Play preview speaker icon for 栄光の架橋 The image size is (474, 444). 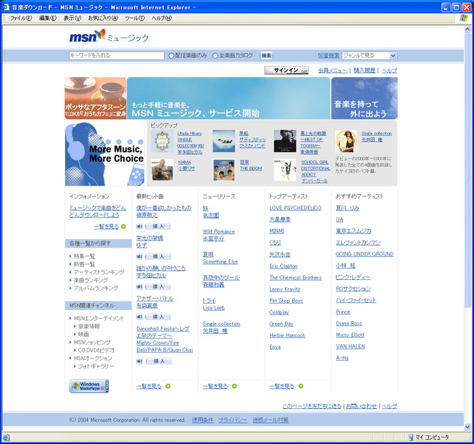(x=140, y=256)
